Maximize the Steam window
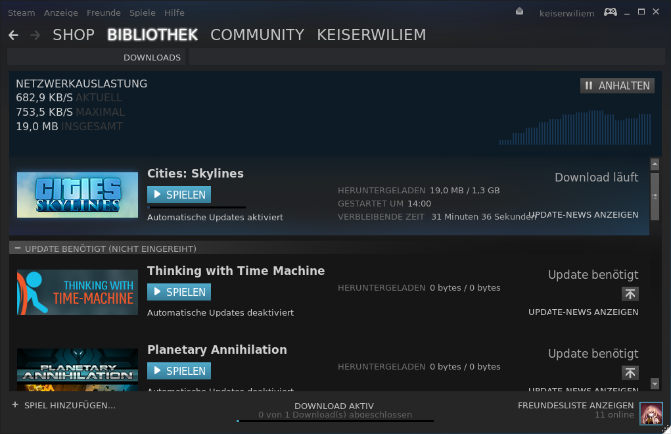Screen dimensions: 671x434 tap(641, 12)
